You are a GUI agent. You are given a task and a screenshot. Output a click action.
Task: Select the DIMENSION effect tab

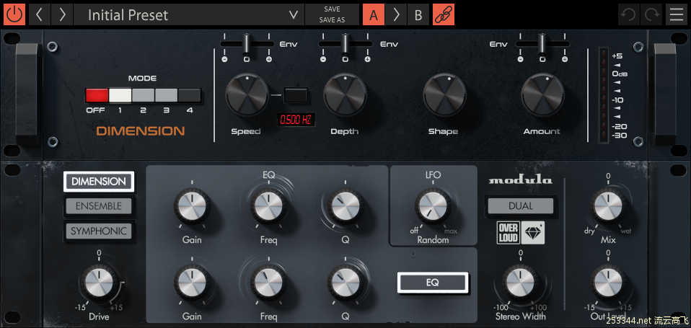pos(99,182)
